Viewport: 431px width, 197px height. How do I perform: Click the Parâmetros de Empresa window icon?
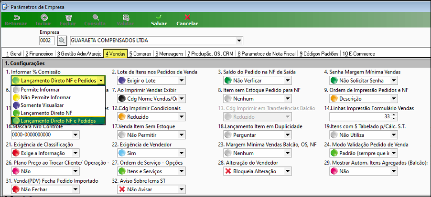click(x=5, y=6)
